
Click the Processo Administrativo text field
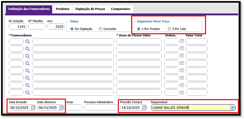(x=100, y=108)
